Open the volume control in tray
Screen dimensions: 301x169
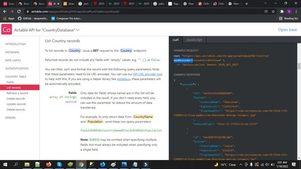coord(267,164)
